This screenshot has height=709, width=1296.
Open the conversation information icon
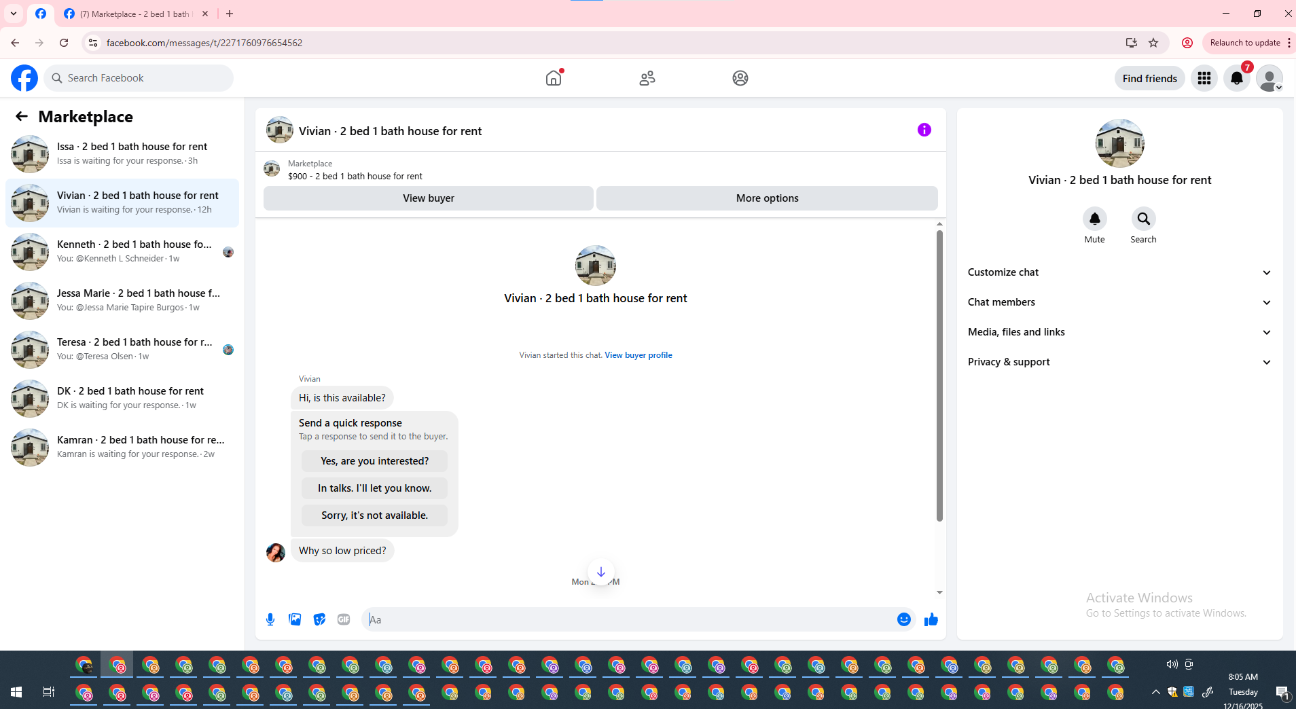pyautogui.click(x=924, y=130)
